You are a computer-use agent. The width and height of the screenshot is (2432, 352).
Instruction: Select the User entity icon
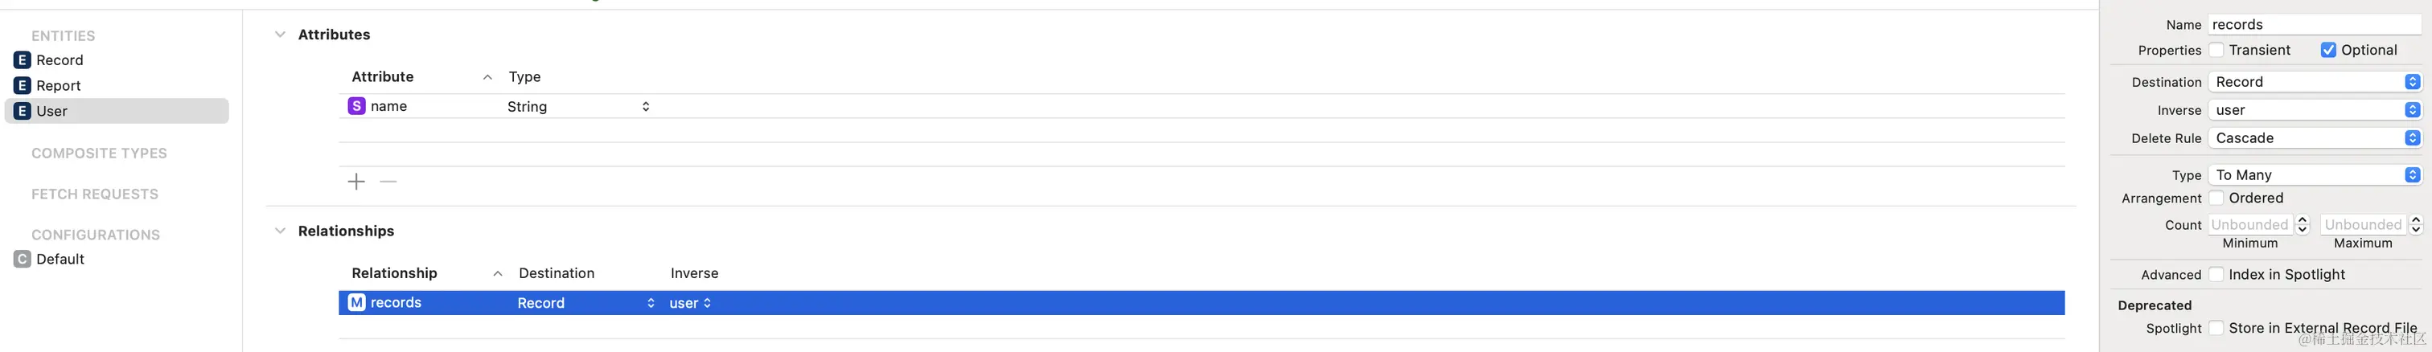23,112
